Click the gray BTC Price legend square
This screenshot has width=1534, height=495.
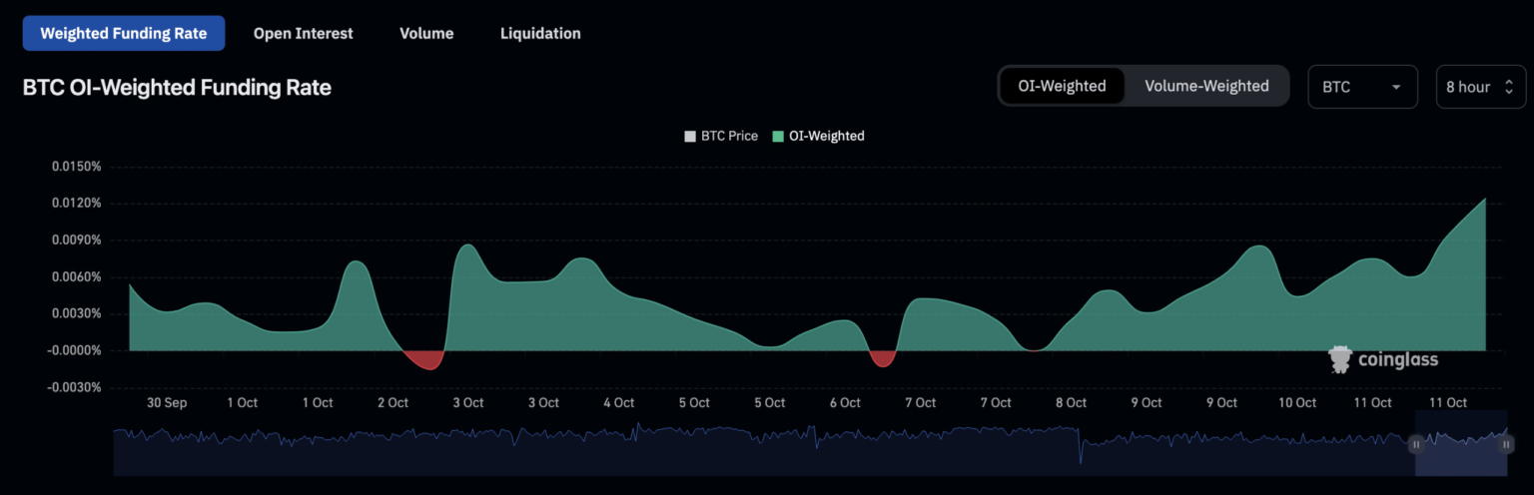tap(690, 136)
